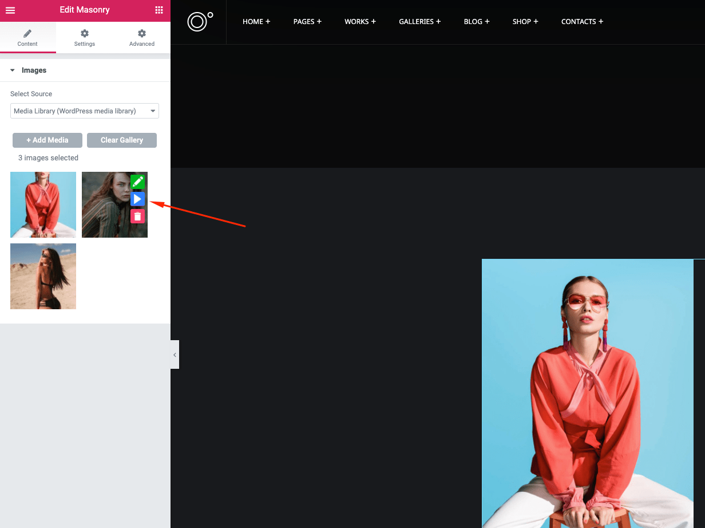This screenshot has height=528, width=705.
Task: Select the red blouse gallery thumbnail
Action: click(x=43, y=204)
